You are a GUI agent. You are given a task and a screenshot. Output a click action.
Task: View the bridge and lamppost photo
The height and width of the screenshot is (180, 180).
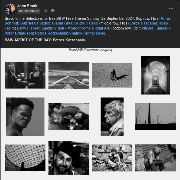(x=69, y=75)
